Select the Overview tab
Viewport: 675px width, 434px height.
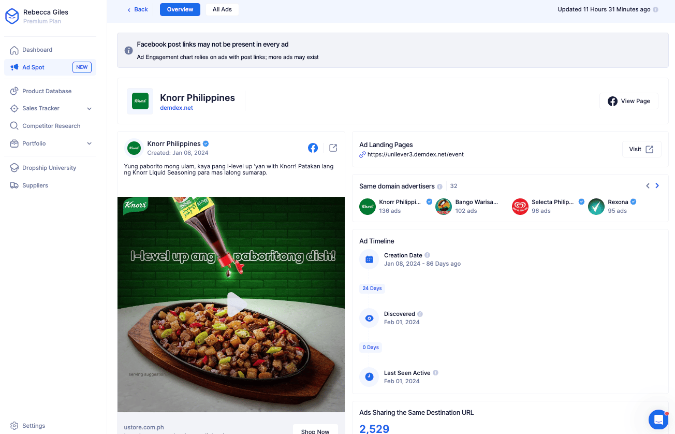tap(180, 9)
